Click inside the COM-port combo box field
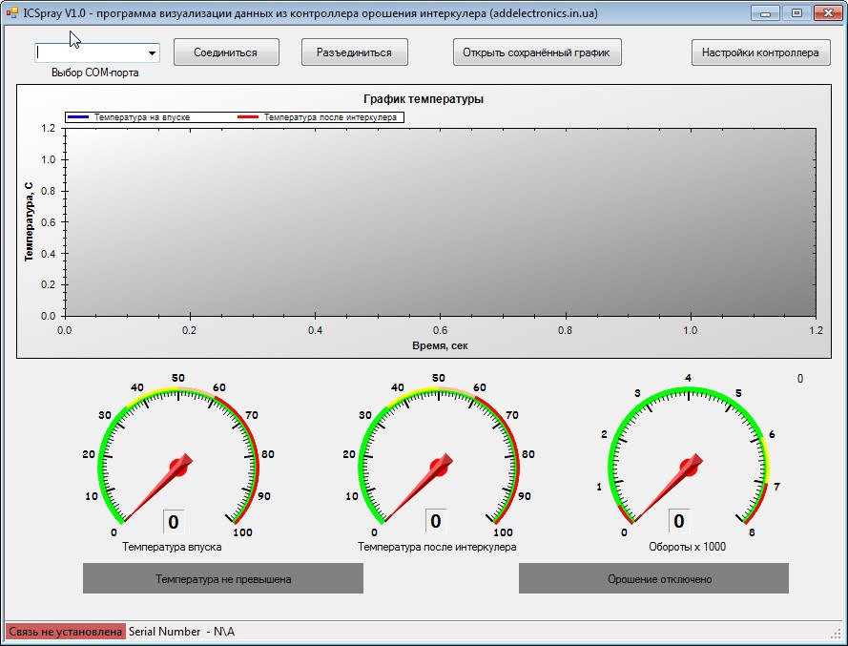Viewport: 848px width, 646px height. pos(89,53)
